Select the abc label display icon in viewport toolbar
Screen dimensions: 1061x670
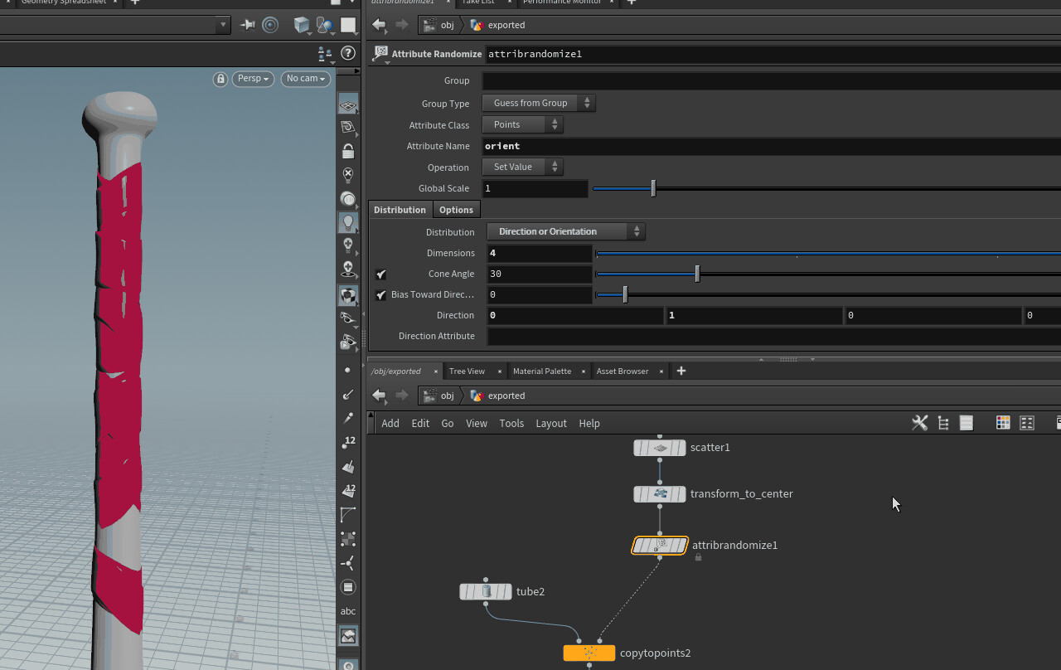(x=347, y=611)
